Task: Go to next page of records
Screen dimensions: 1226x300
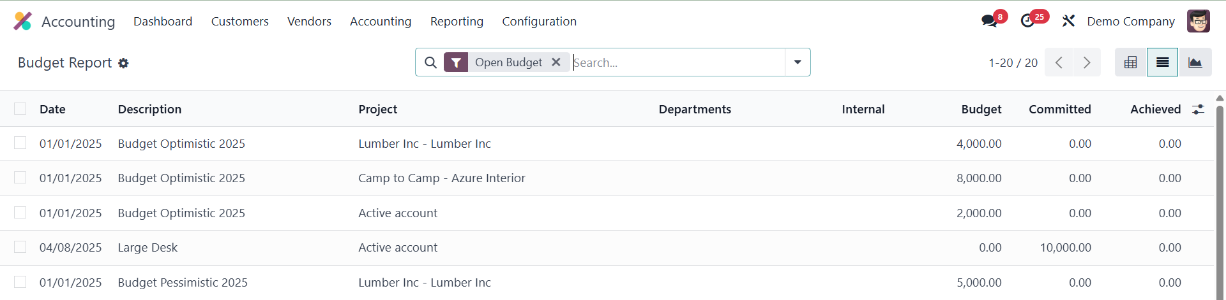Action: point(1087,62)
